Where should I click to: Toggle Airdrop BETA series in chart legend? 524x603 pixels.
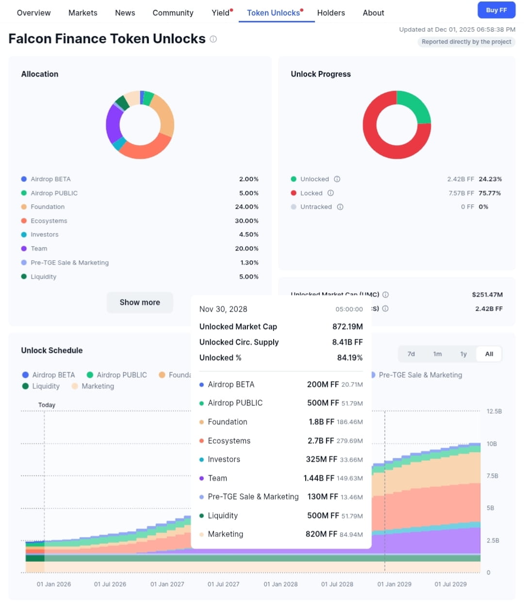tap(49, 375)
